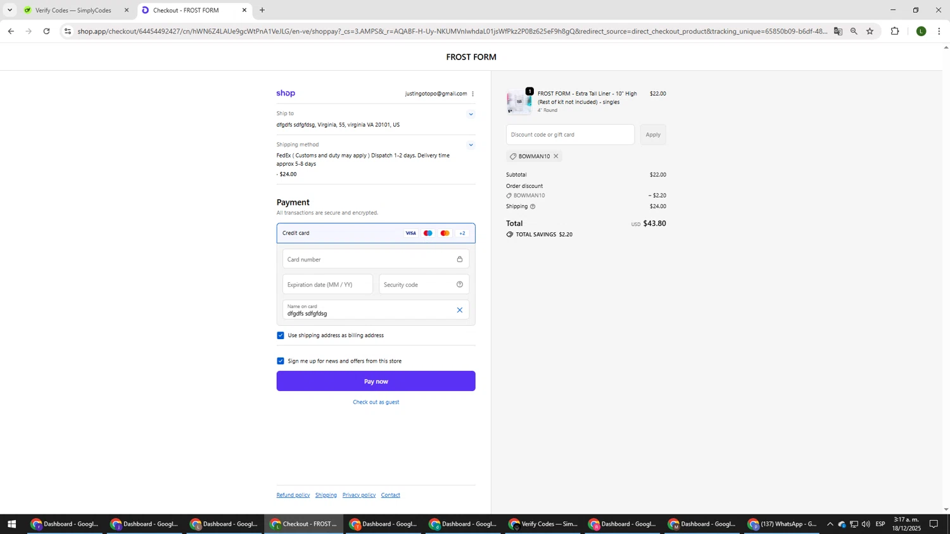This screenshot has width=950, height=534.
Task: Open the Refund policy link
Action: pyautogui.click(x=293, y=495)
